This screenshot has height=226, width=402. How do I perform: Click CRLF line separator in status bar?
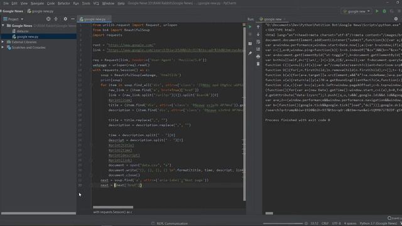[325, 223]
